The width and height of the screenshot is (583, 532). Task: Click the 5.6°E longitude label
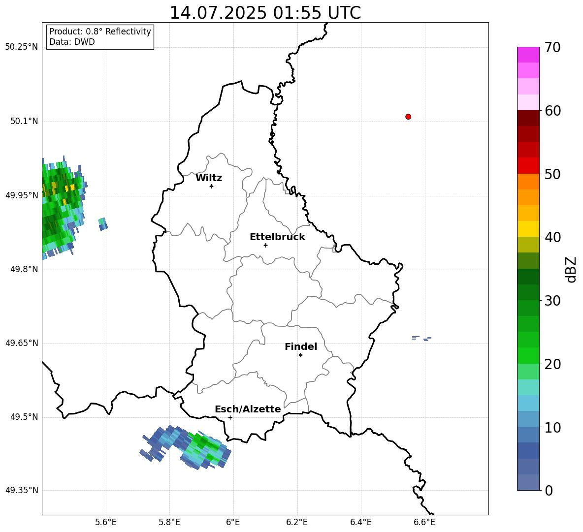coord(106,522)
